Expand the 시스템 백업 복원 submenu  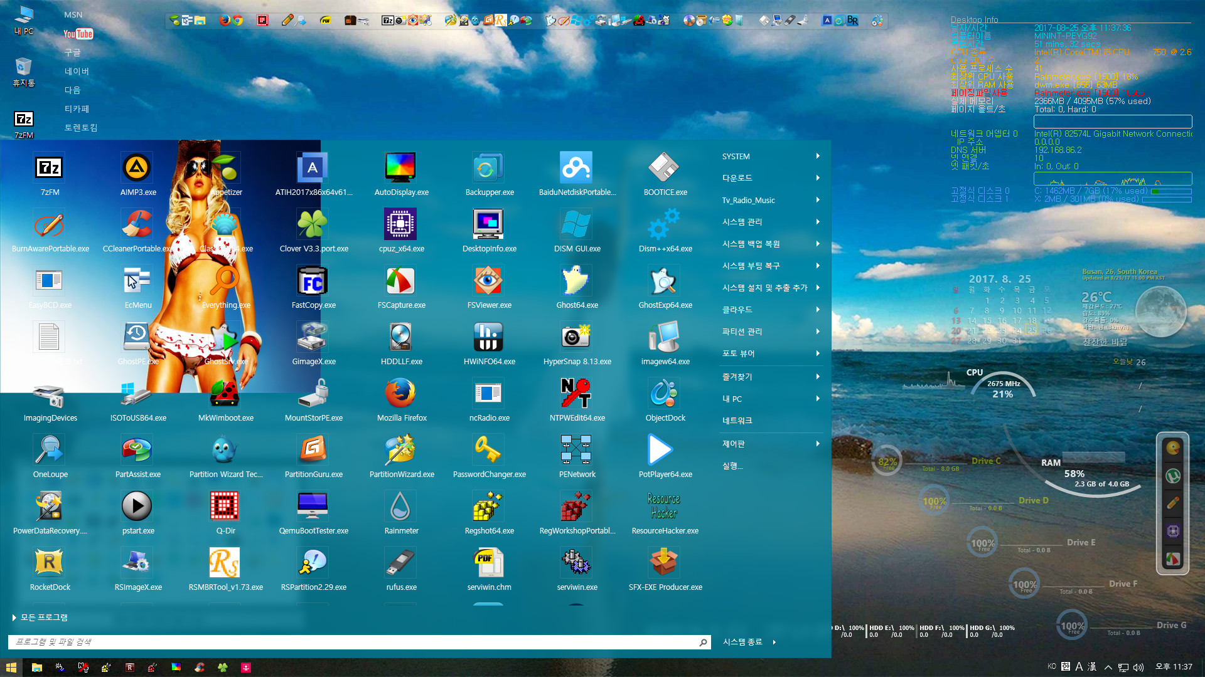click(771, 244)
